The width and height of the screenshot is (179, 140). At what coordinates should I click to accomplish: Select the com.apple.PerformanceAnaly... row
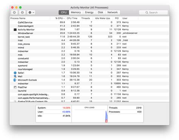(89, 98)
